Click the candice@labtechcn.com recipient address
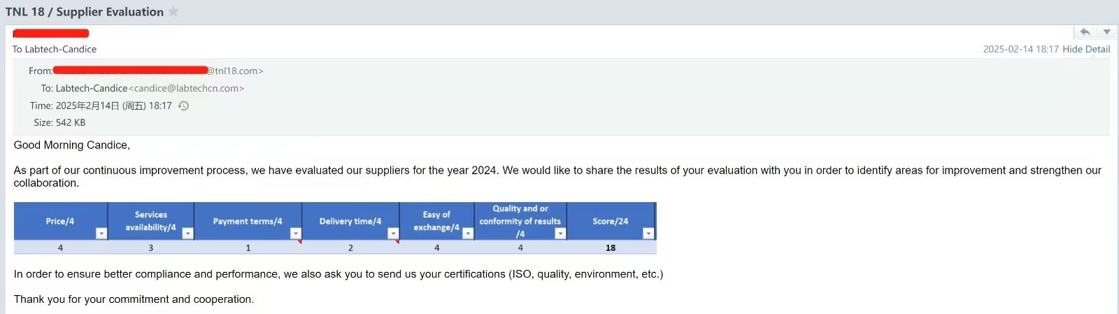 click(187, 88)
